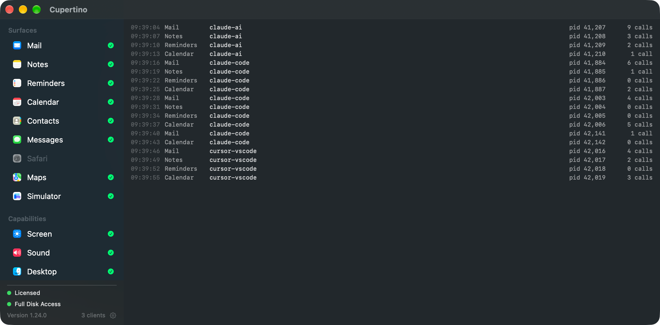Select the disabled Safari label
660x325 pixels.
(37, 159)
